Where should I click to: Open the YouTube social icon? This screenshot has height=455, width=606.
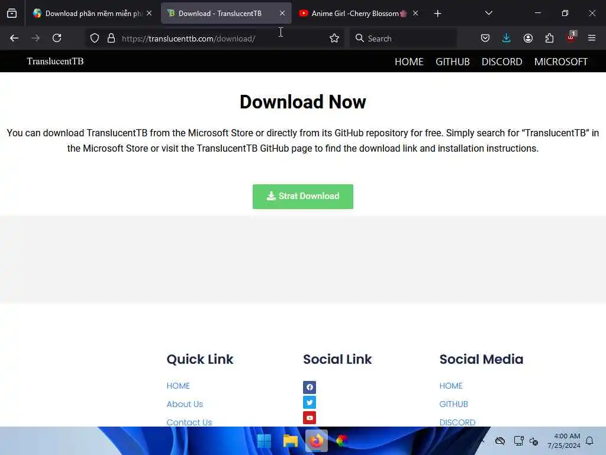(x=310, y=418)
